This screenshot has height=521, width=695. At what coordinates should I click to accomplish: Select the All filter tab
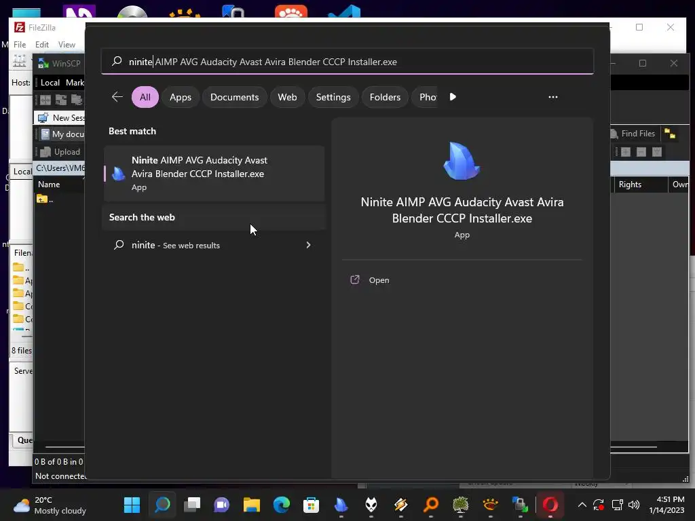point(145,97)
